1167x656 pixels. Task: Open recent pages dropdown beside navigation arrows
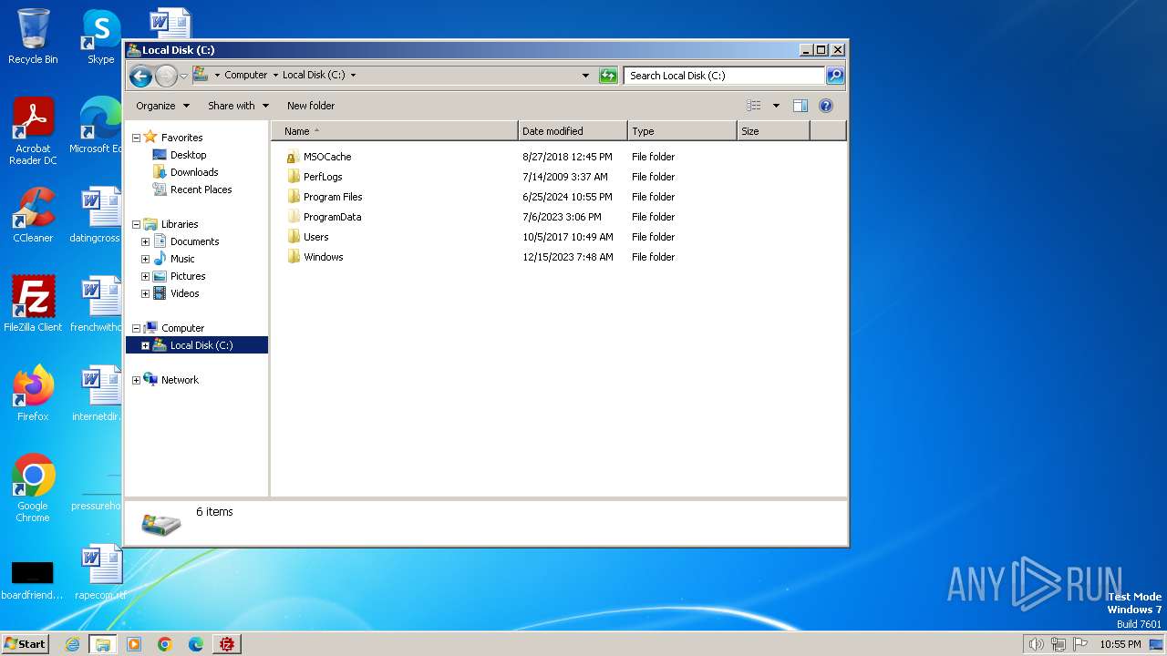point(183,76)
